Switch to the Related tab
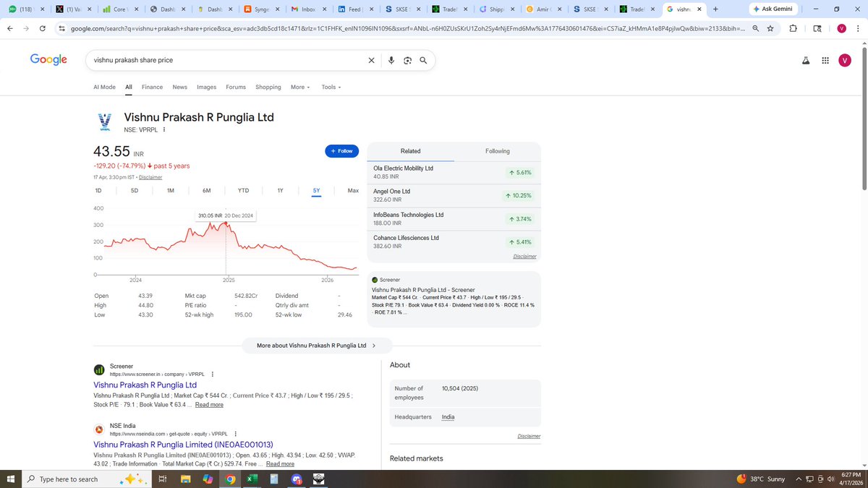The width and height of the screenshot is (868, 488). (x=411, y=151)
